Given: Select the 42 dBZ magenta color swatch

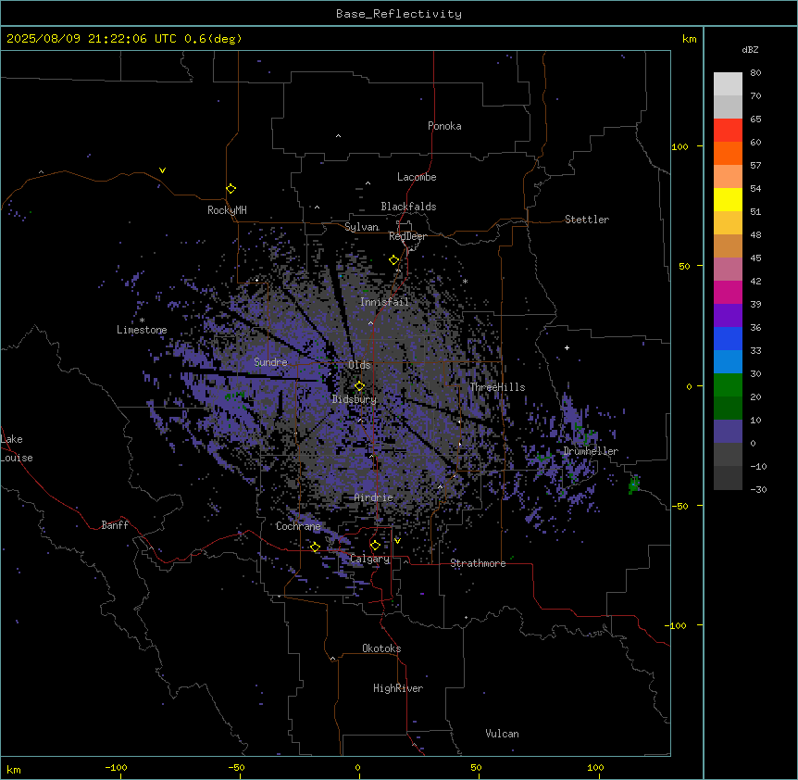Looking at the screenshot, I should pyautogui.click(x=728, y=292).
